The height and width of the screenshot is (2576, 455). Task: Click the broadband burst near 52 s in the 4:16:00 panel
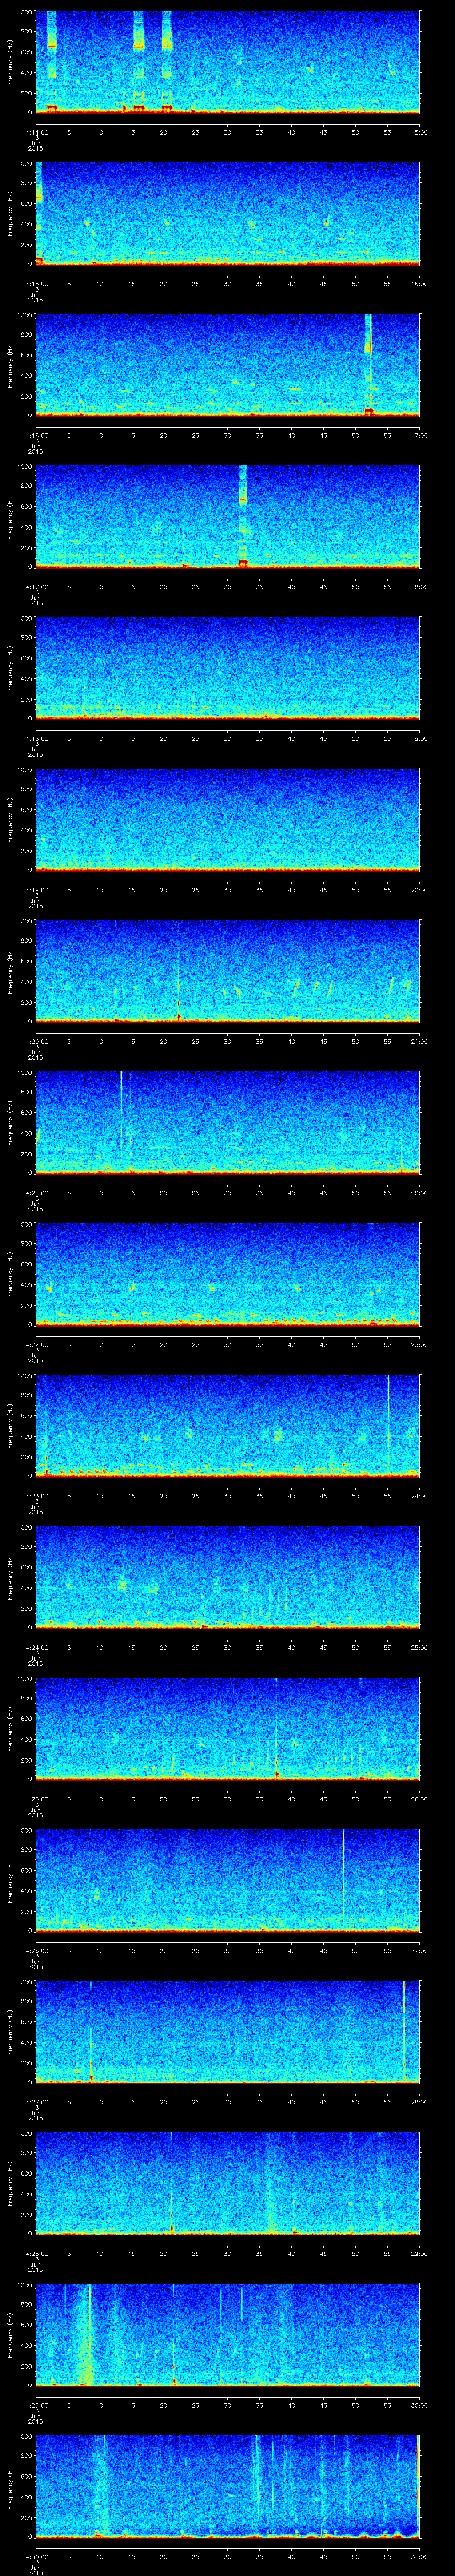pos(369,364)
